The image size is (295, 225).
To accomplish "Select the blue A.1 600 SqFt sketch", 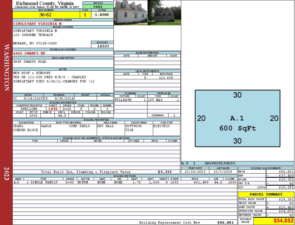I will click(237, 118).
